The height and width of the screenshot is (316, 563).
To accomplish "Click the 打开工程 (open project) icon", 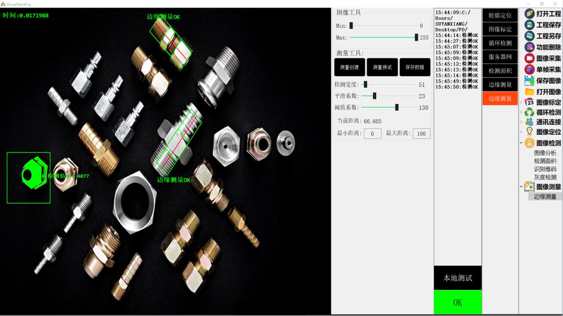I will (529, 13).
